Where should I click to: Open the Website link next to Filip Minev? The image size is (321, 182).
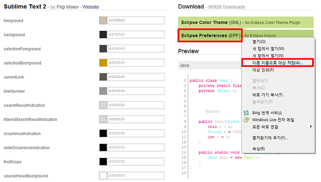point(91,7)
